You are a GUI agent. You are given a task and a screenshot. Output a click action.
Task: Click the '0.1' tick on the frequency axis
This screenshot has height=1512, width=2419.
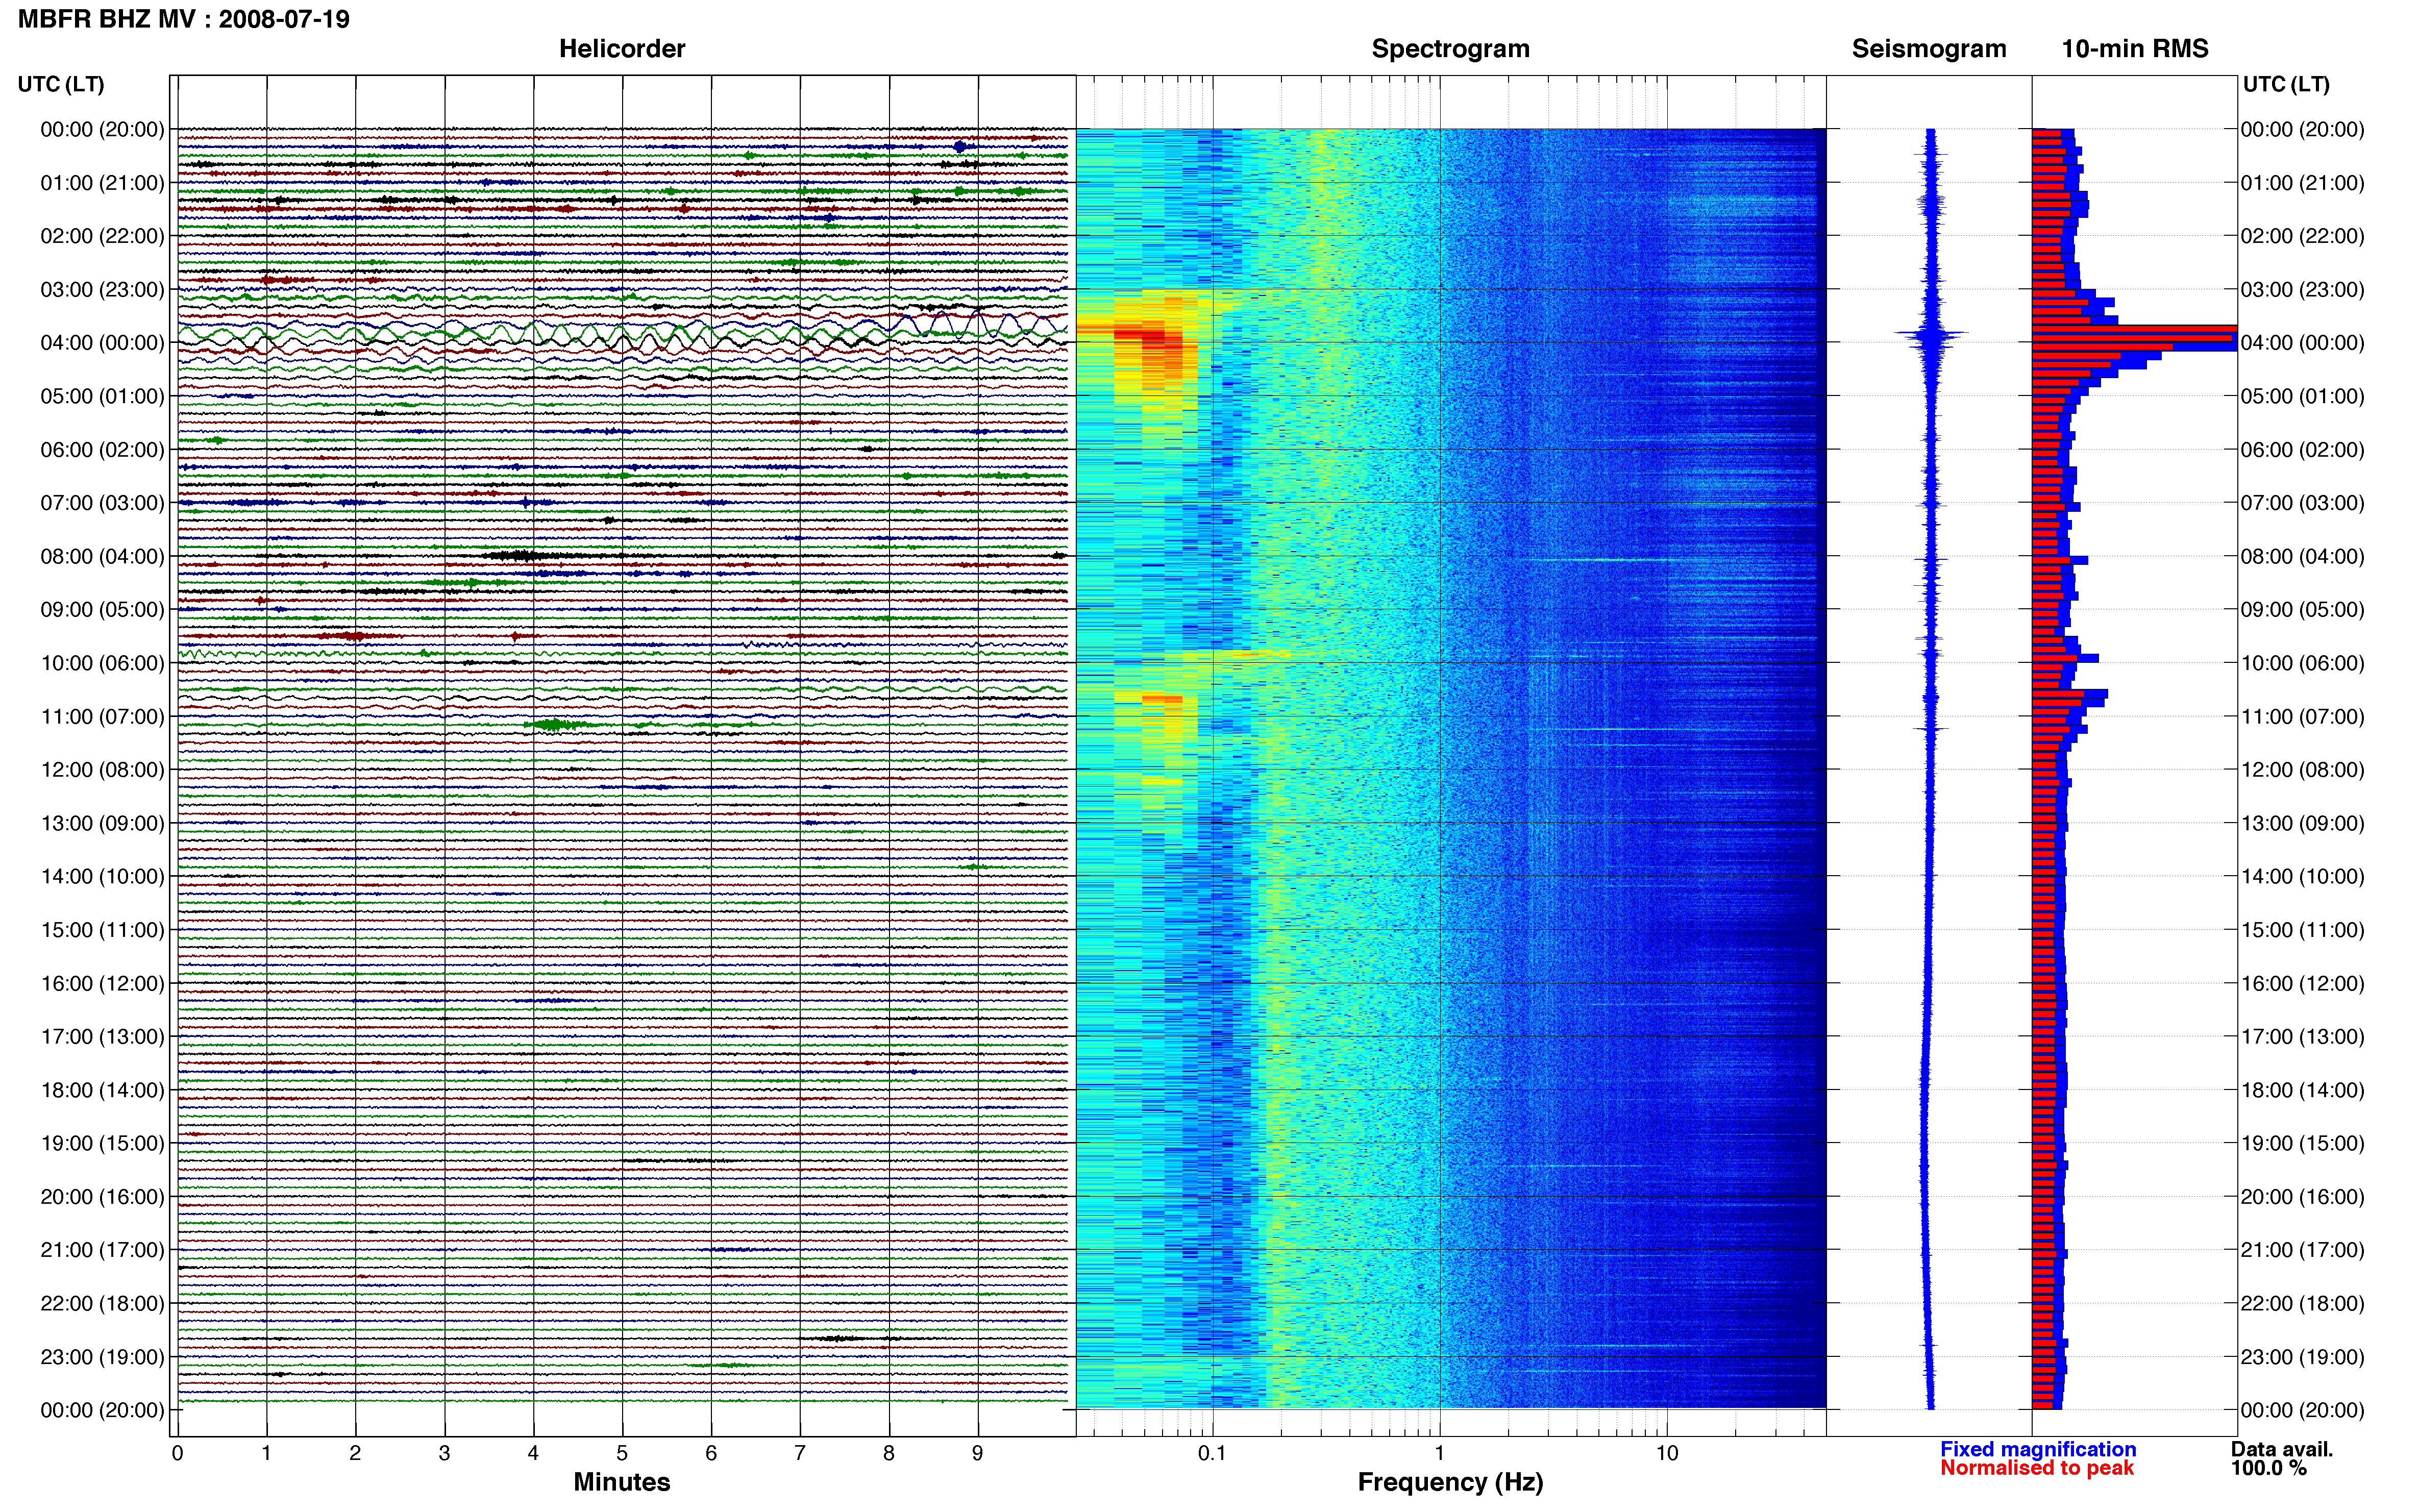click(1212, 1454)
